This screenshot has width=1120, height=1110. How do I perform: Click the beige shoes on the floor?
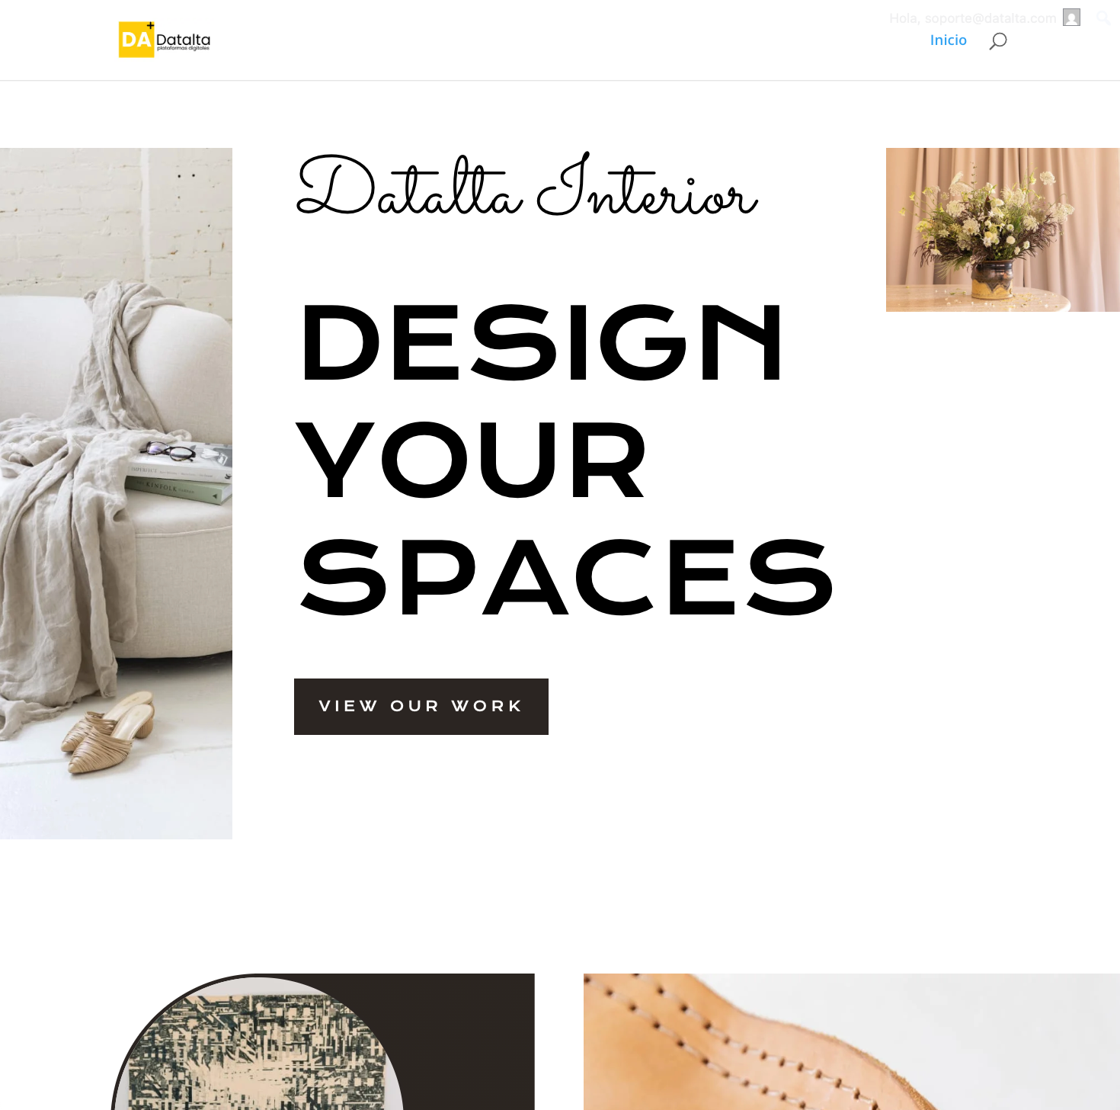click(108, 733)
